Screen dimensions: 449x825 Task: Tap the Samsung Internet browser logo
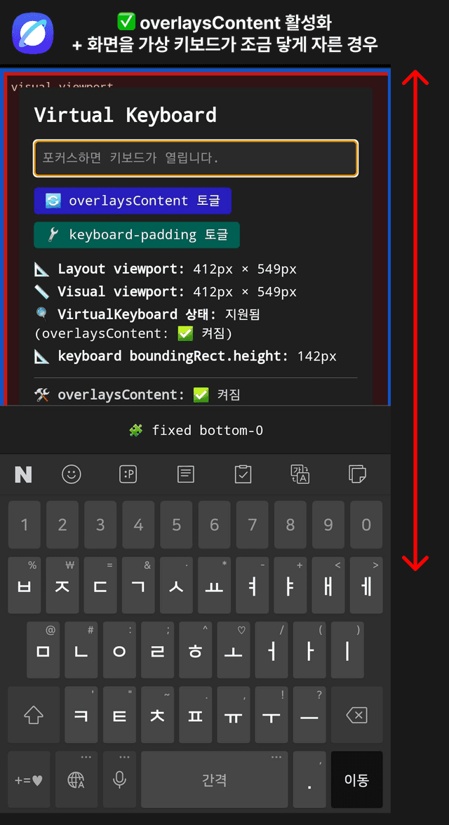tap(33, 32)
